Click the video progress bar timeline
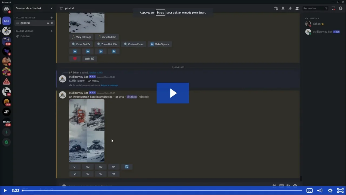 pos(162,190)
